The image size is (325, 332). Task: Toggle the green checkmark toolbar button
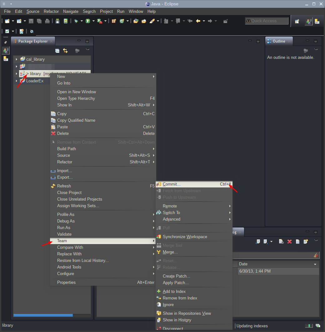click(x=7, y=31)
